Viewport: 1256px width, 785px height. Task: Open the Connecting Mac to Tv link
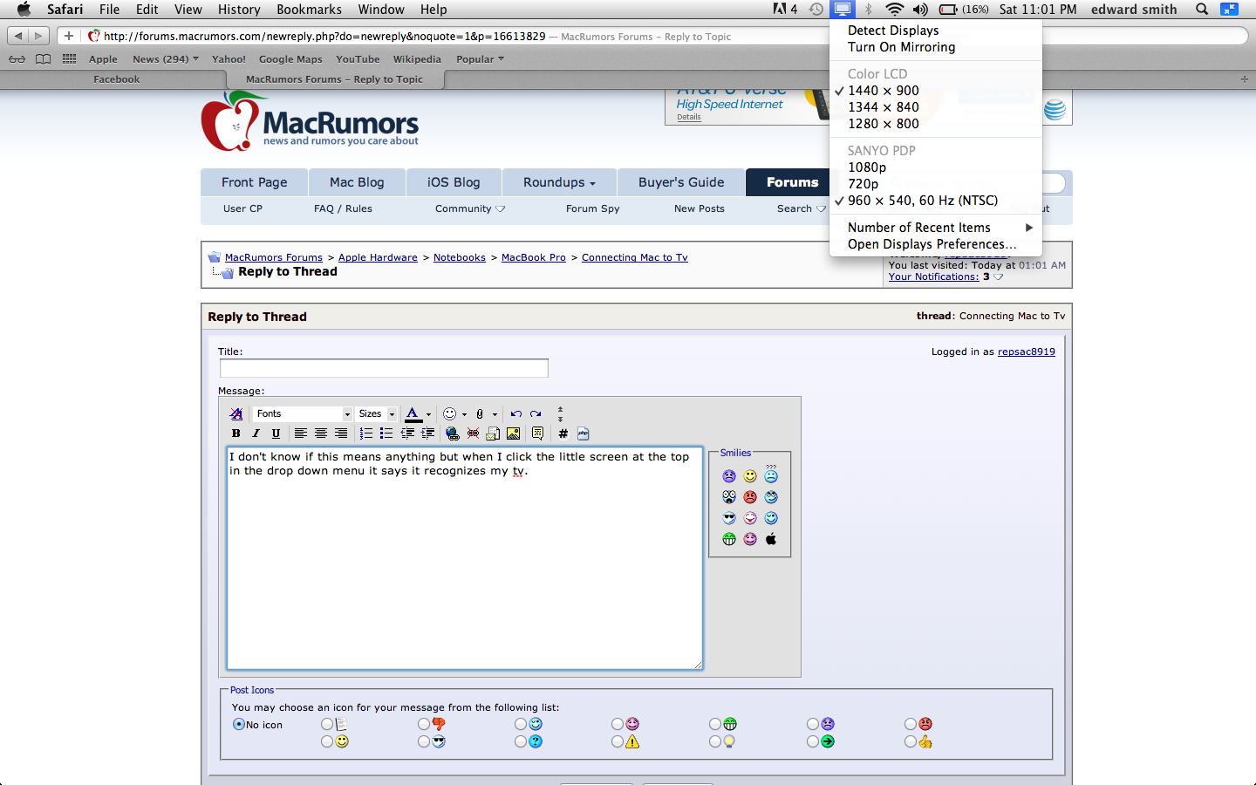pos(635,257)
